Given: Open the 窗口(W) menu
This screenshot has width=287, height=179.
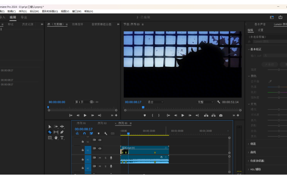Looking at the screenshot, I should [77, 11].
